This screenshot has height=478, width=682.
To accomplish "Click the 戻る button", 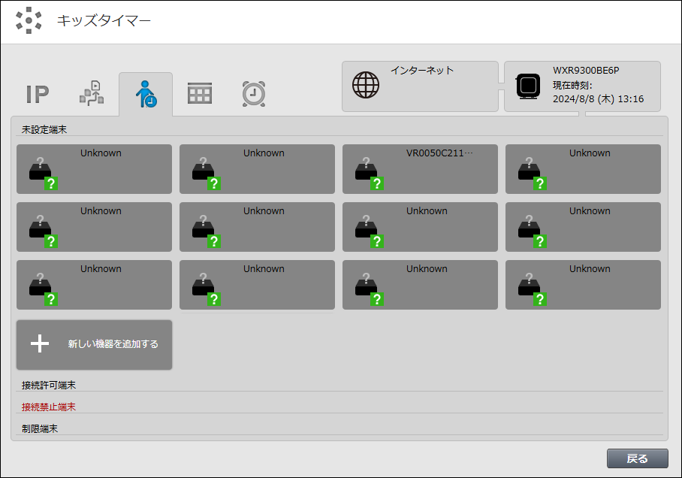I will click(x=637, y=458).
